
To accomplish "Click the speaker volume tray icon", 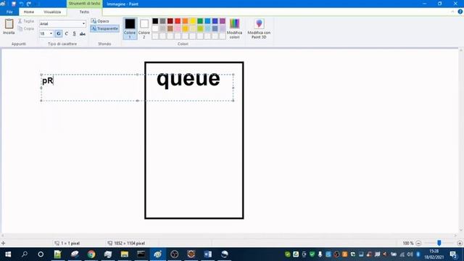I will point(410,254).
